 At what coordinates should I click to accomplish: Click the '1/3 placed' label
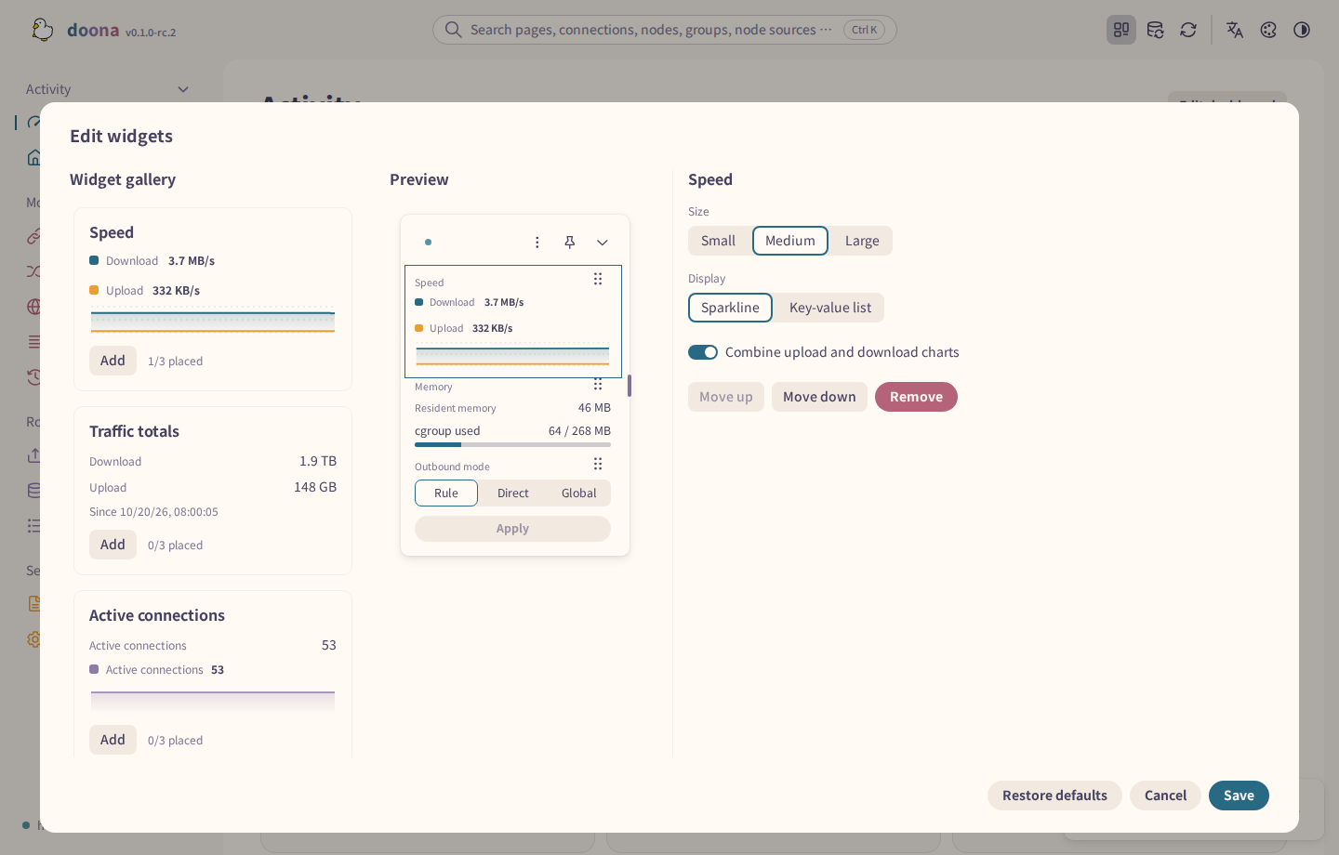(x=175, y=362)
